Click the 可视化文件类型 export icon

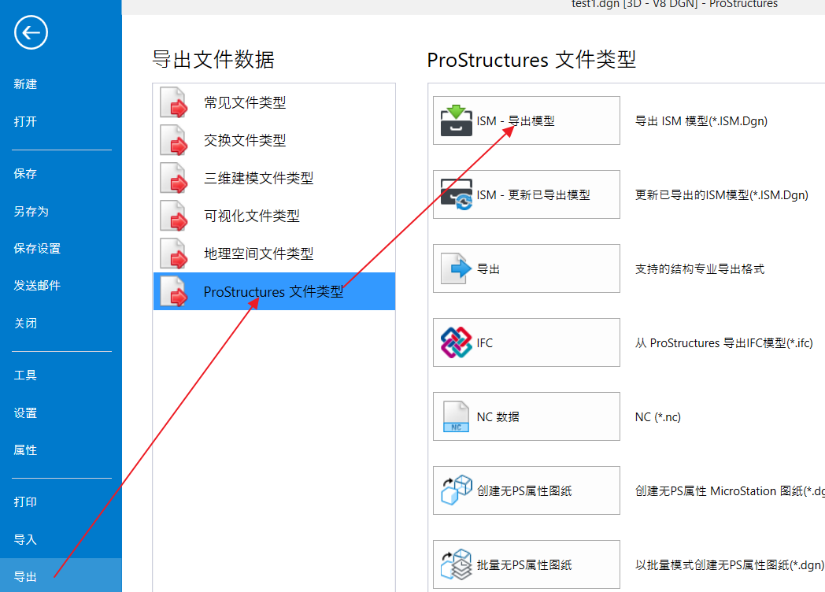tap(174, 216)
